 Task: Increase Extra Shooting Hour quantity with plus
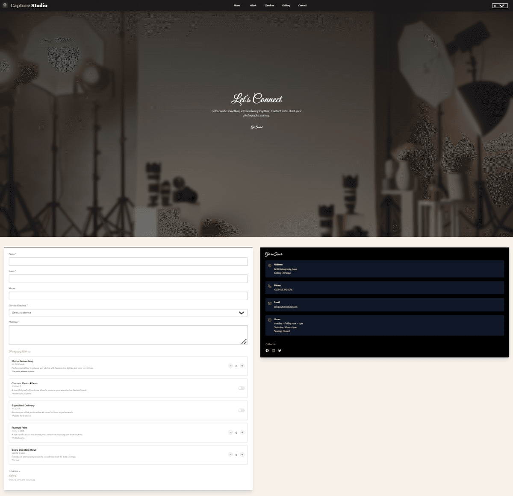point(242,455)
